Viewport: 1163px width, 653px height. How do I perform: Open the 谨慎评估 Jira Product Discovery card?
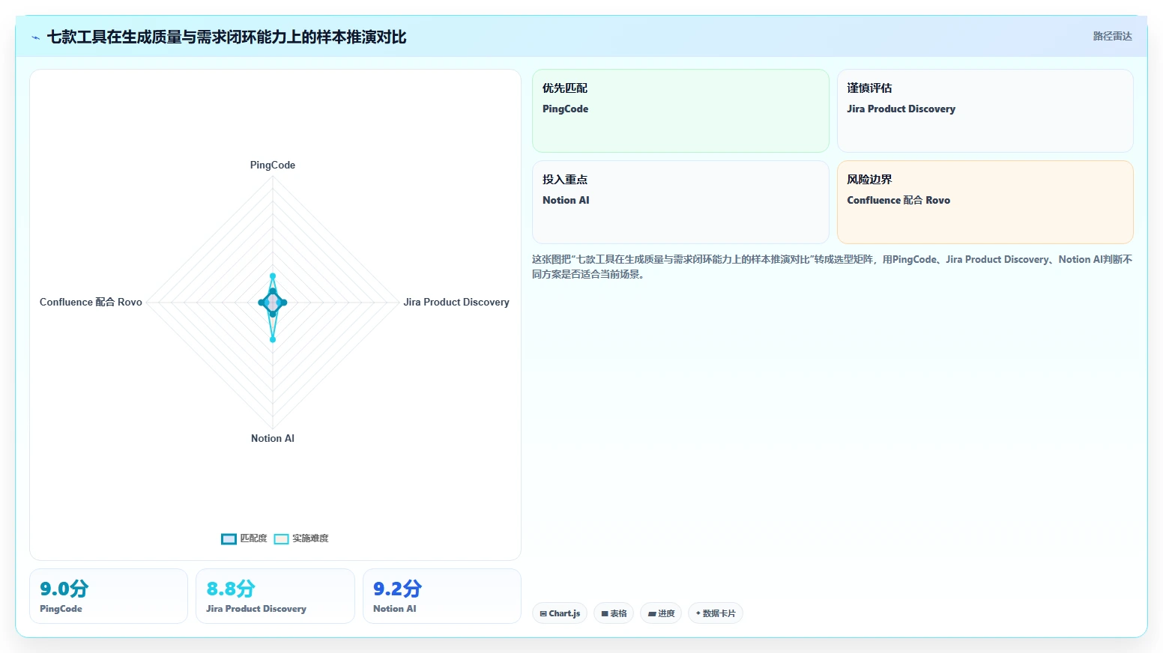[985, 111]
